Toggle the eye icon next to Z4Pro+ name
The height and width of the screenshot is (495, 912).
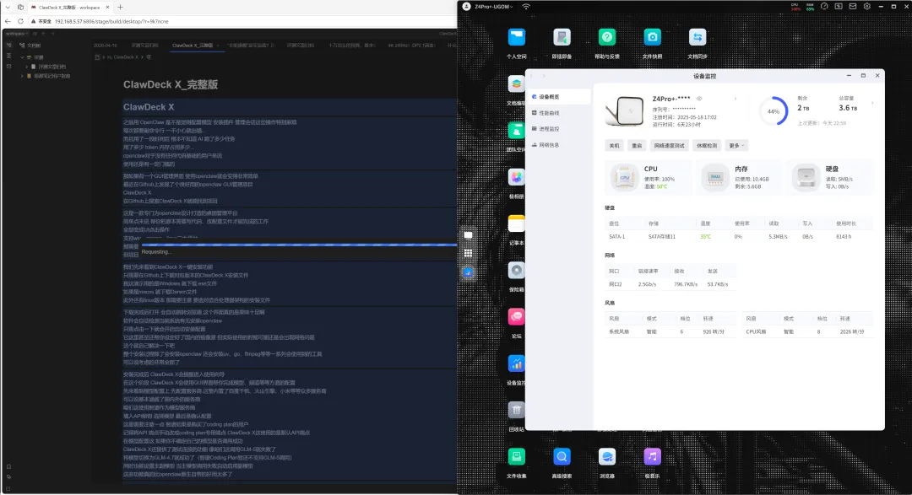point(699,99)
